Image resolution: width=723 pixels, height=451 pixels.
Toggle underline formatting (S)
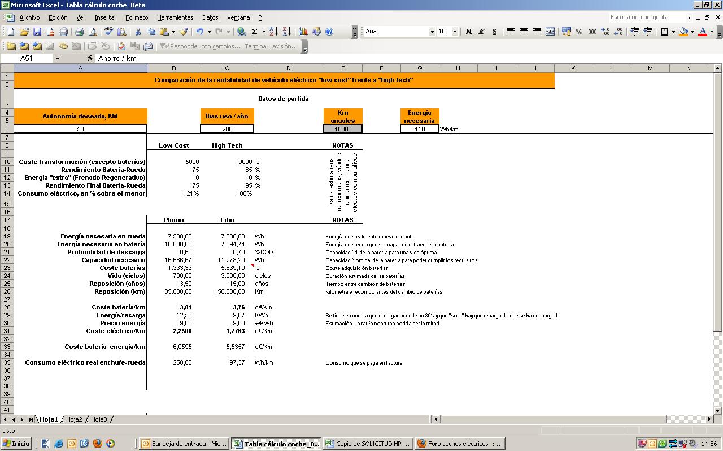494,32
